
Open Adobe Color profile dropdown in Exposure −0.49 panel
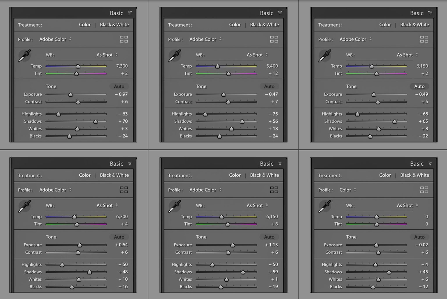(355, 39)
